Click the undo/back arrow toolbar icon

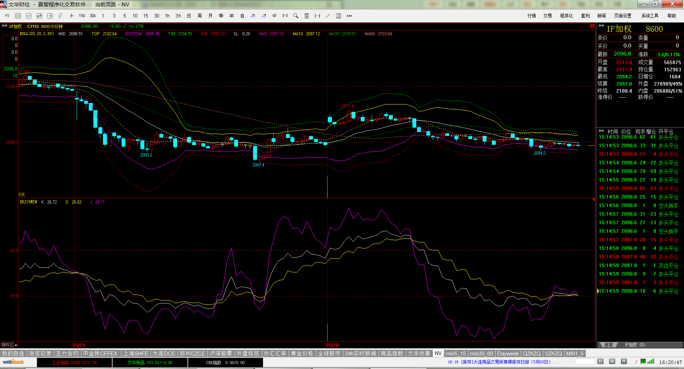tap(7, 16)
